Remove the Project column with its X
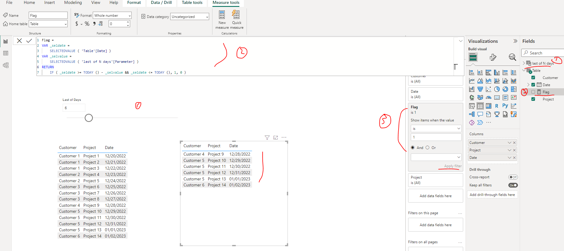Image resolution: width=564 pixels, height=251 pixels. pyautogui.click(x=514, y=150)
